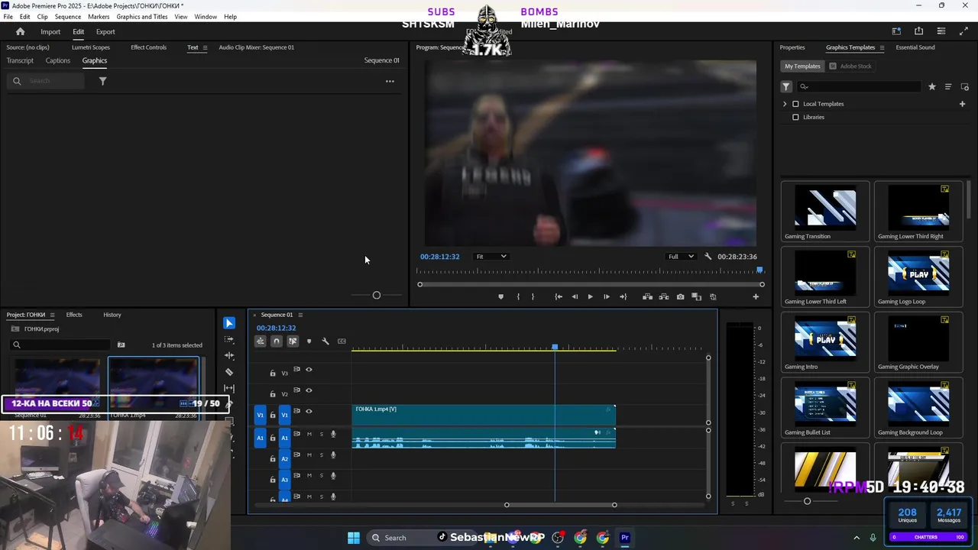Open templates sort options icon
The image size is (978, 550).
coord(948,87)
